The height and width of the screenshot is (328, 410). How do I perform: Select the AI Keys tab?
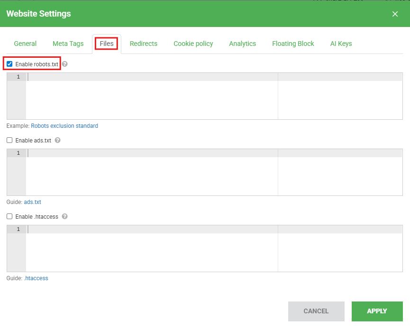click(341, 44)
